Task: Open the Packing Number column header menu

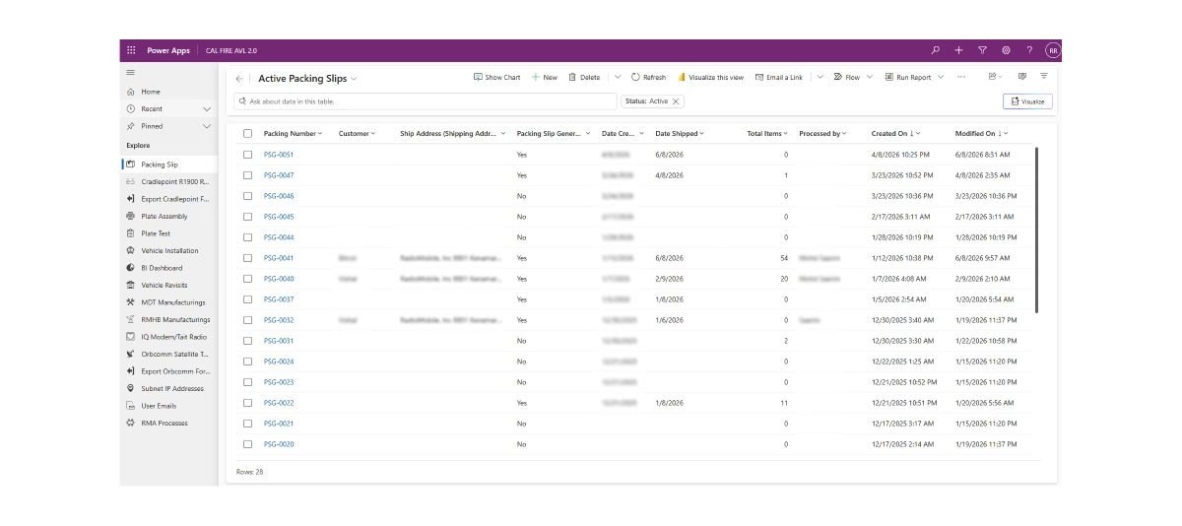Action: click(294, 133)
